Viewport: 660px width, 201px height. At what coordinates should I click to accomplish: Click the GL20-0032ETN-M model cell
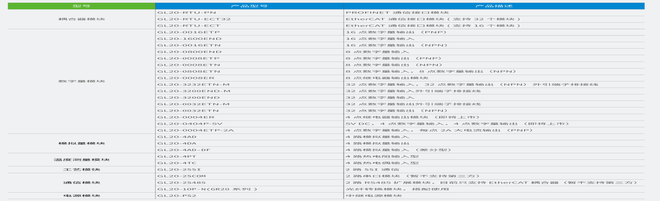249,104
